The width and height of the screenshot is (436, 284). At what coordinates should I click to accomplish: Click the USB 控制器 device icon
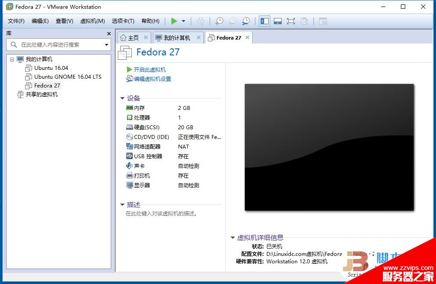[130, 156]
